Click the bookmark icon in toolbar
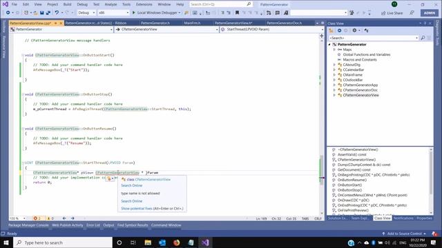Viewport: 442px width, 248px height. click(237, 13)
